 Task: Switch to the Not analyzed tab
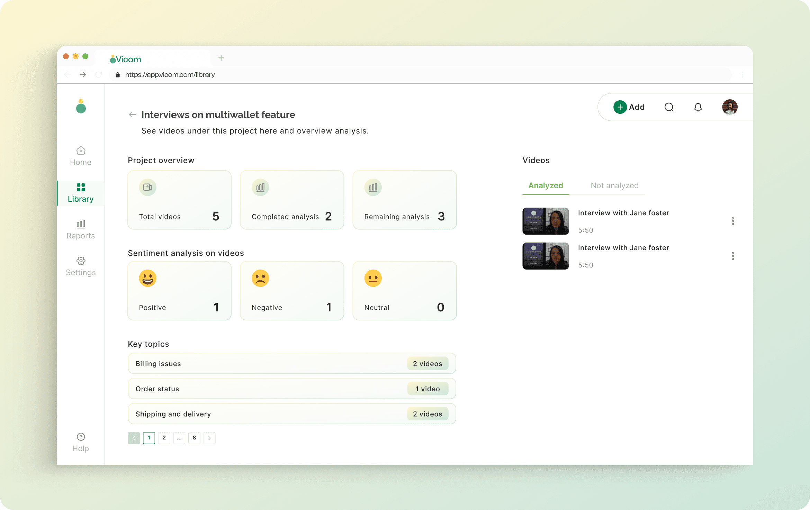click(x=614, y=185)
